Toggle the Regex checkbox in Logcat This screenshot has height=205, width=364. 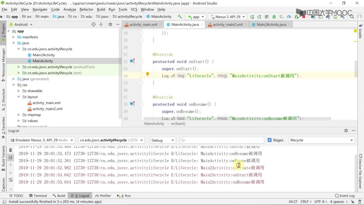coord(270,140)
